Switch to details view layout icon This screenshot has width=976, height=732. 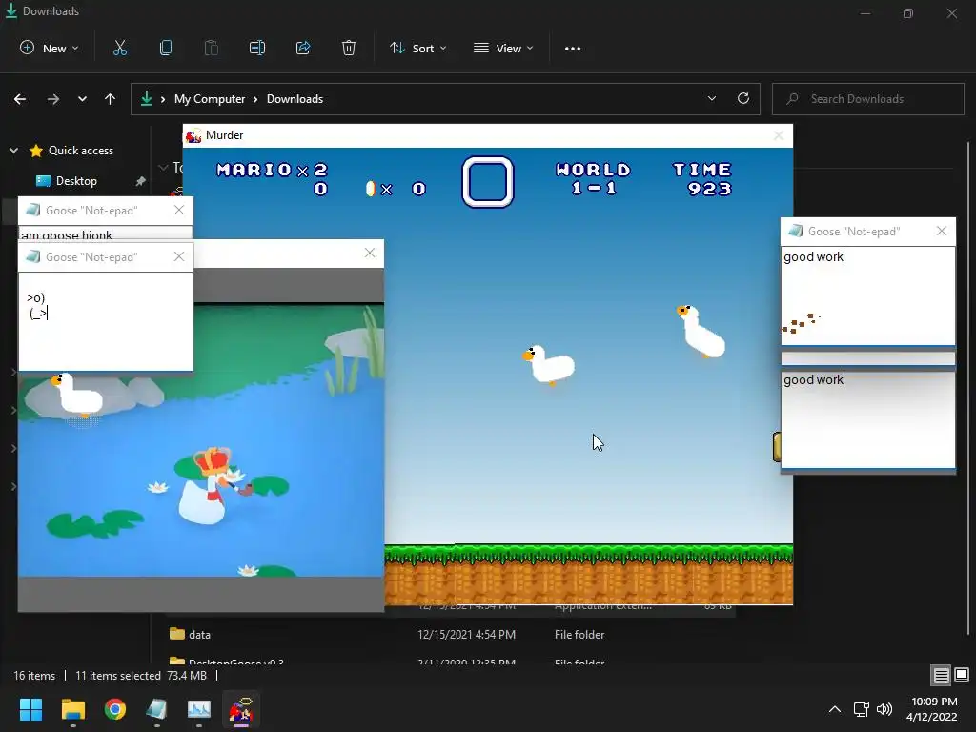click(x=941, y=675)
